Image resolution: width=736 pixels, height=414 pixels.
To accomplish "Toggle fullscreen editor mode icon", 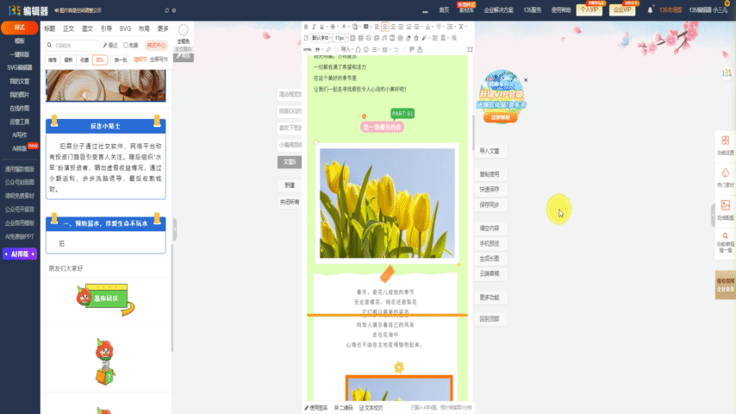I will [470, 49].
